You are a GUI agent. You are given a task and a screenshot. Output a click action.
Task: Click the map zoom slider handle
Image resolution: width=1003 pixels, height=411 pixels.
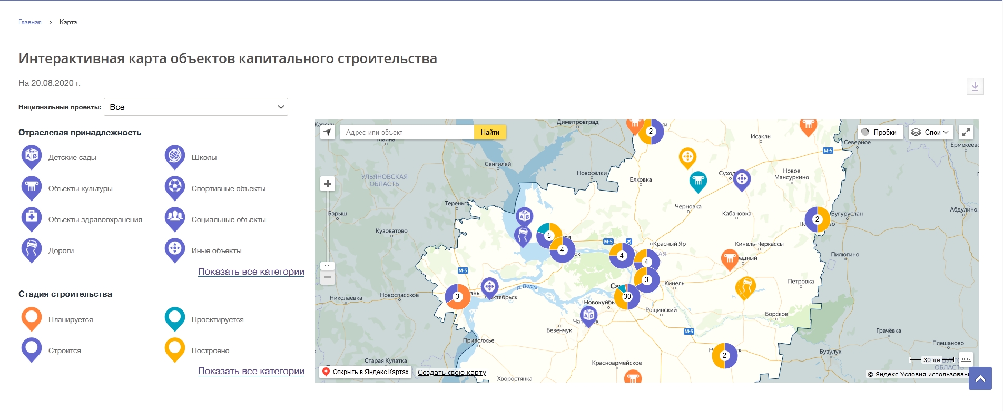click(x=328, y=266)
